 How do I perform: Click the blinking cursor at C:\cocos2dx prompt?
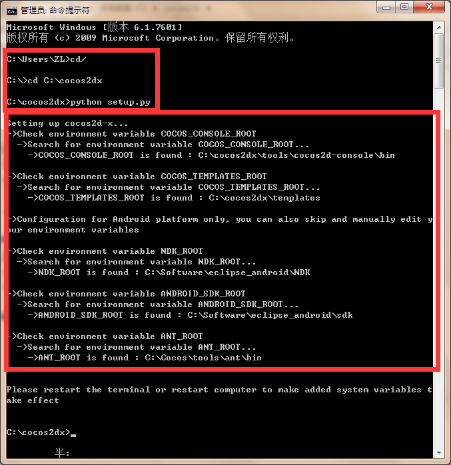[73, 435]
